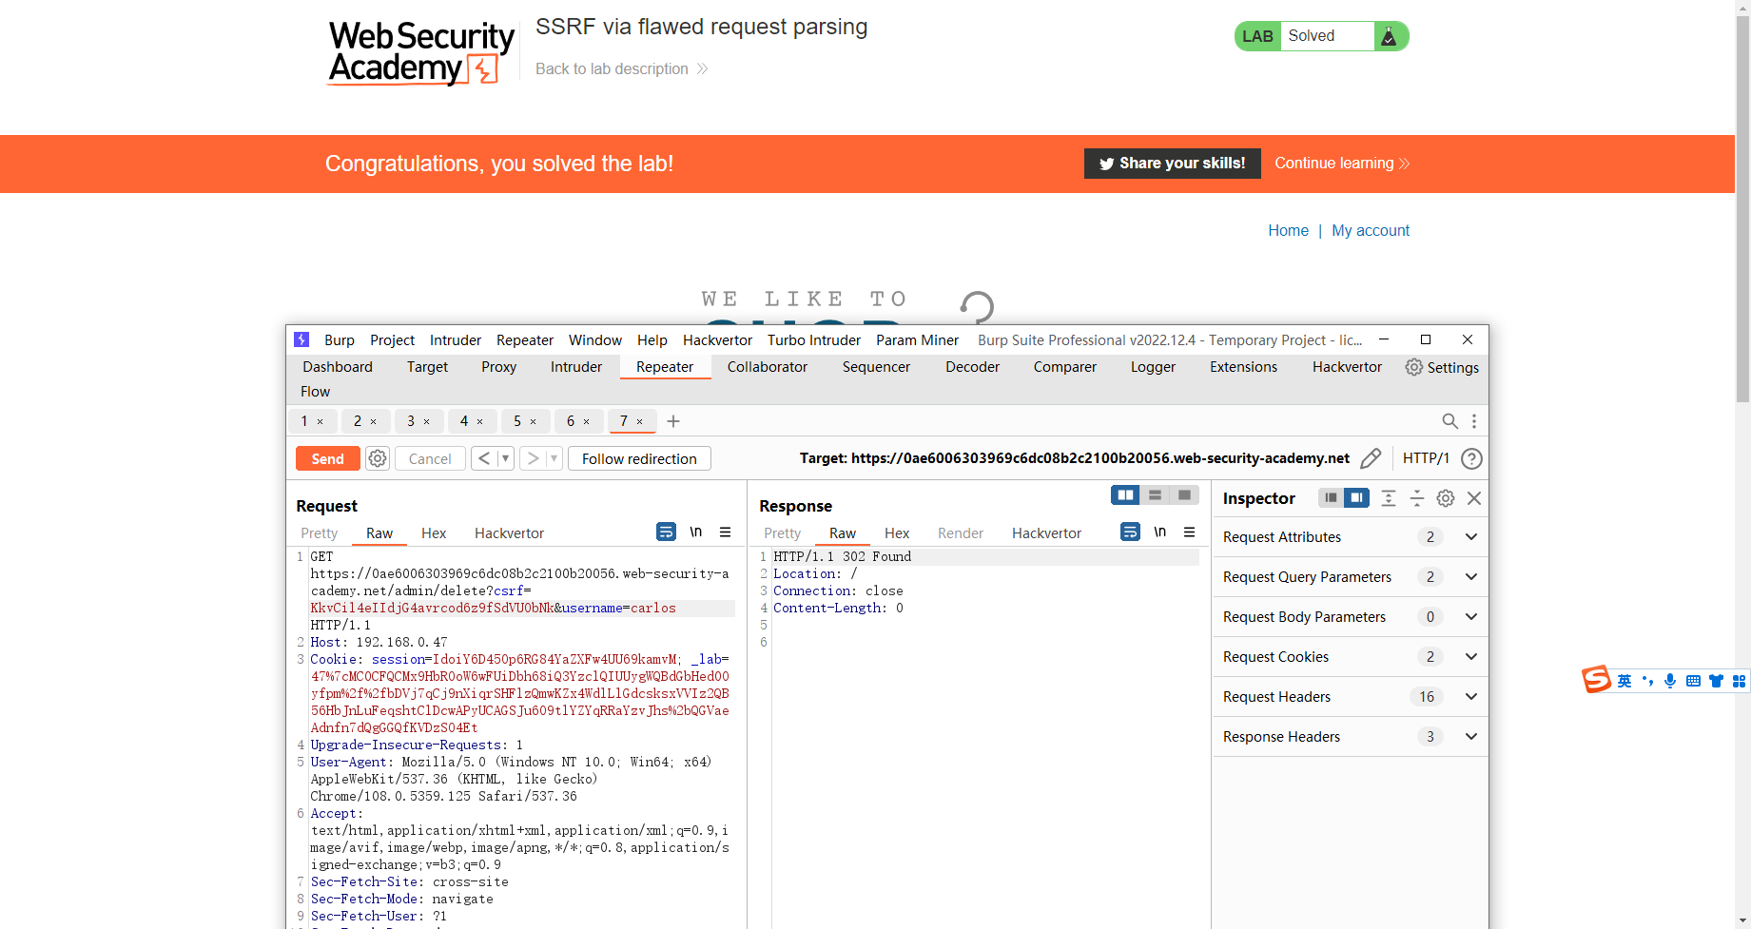Click the Follow redirection button
Screen dimensions: 1751x929
coord(639,457)
